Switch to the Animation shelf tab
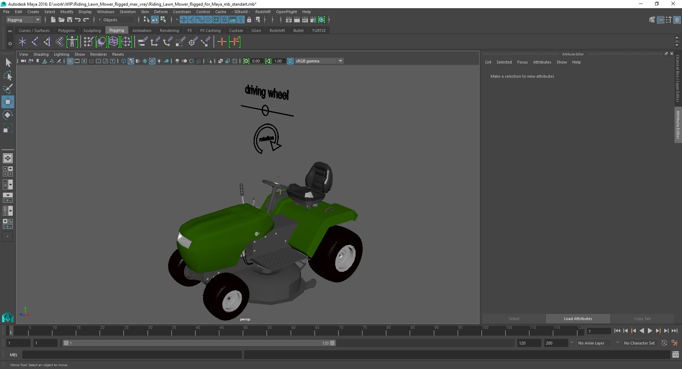Viewport: 682px width, 369px height. [x=142, y=31]
